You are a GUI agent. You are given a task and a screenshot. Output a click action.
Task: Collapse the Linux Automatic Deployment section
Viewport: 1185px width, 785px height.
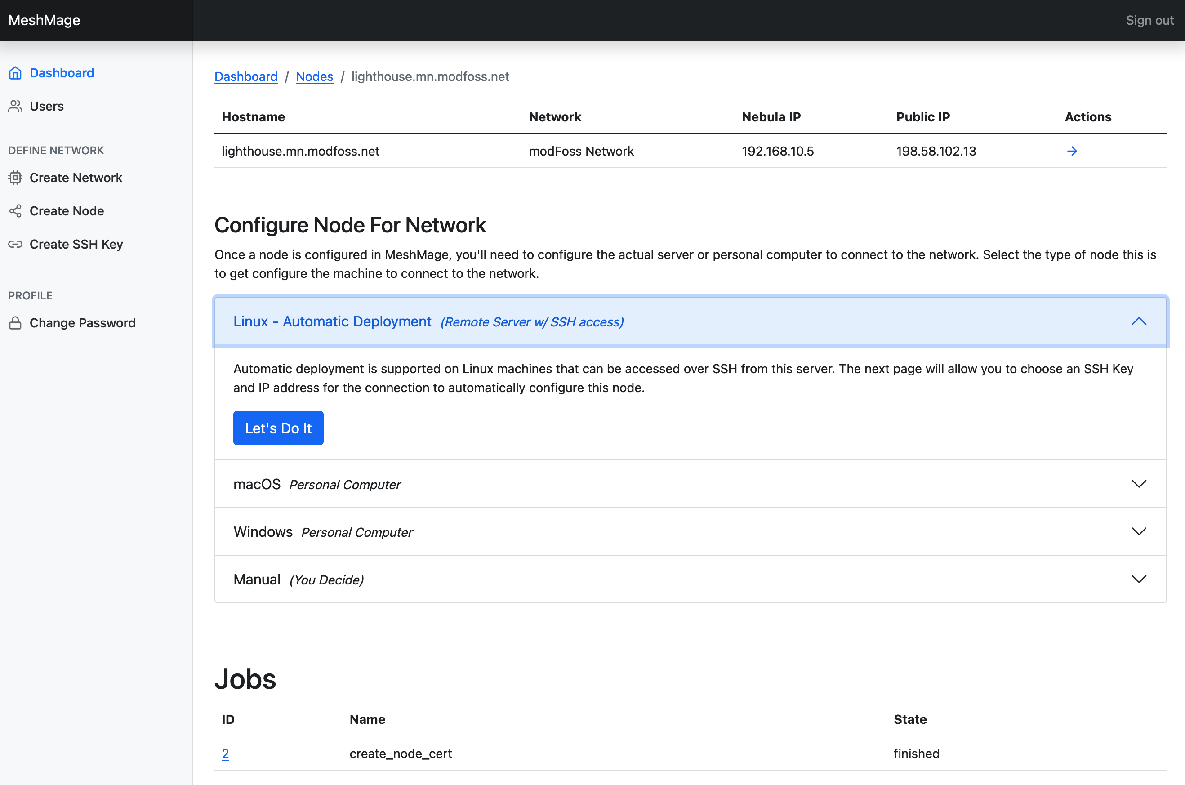pos(1138,321)
